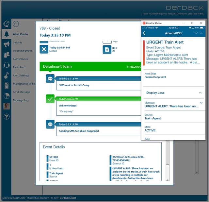Screen dimensions: 209x202
Task: Select Send Message in the sidebar
Action: [22, 92]
